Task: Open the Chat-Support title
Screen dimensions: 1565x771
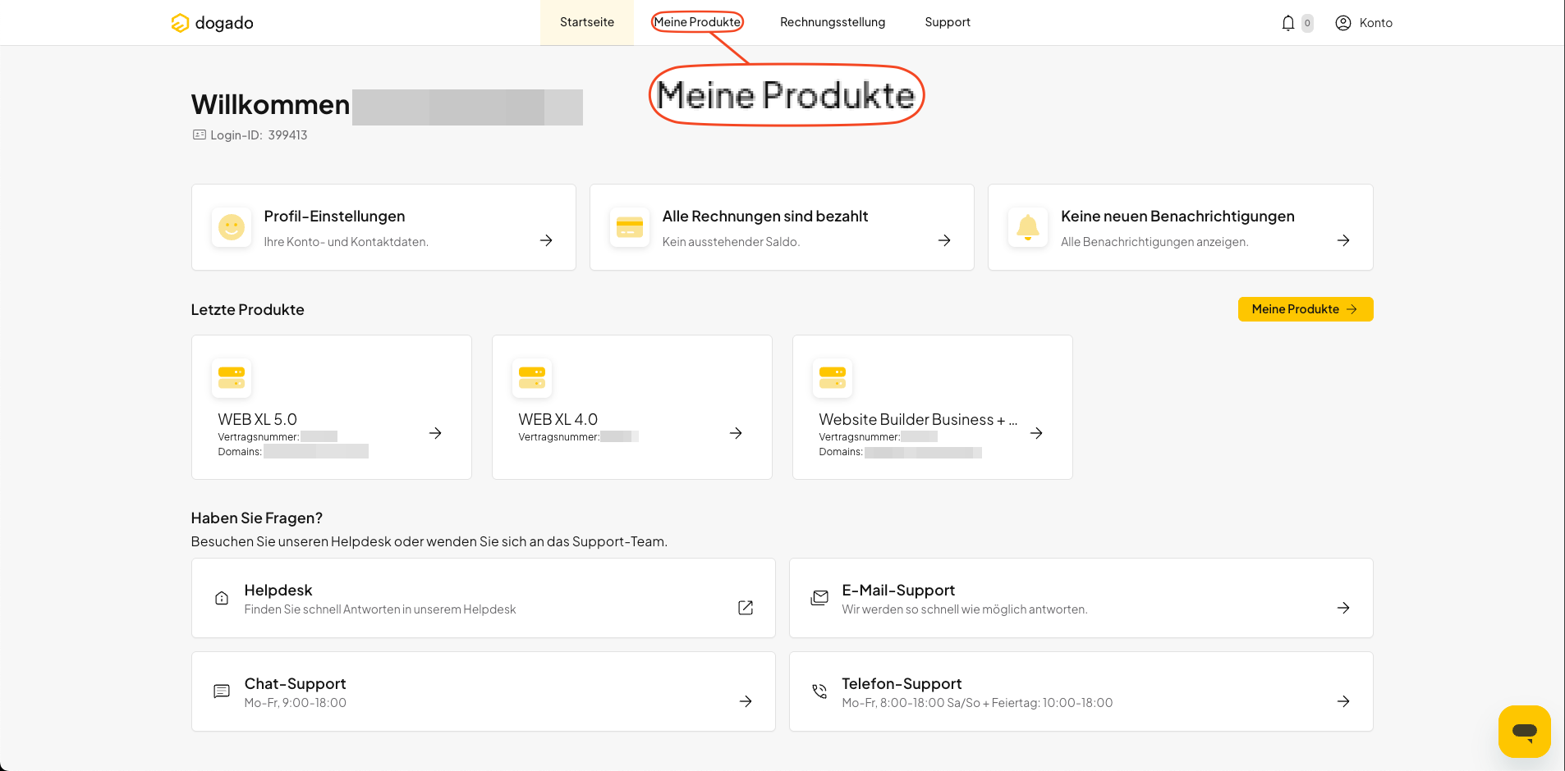Action: [x=295, y=684]
